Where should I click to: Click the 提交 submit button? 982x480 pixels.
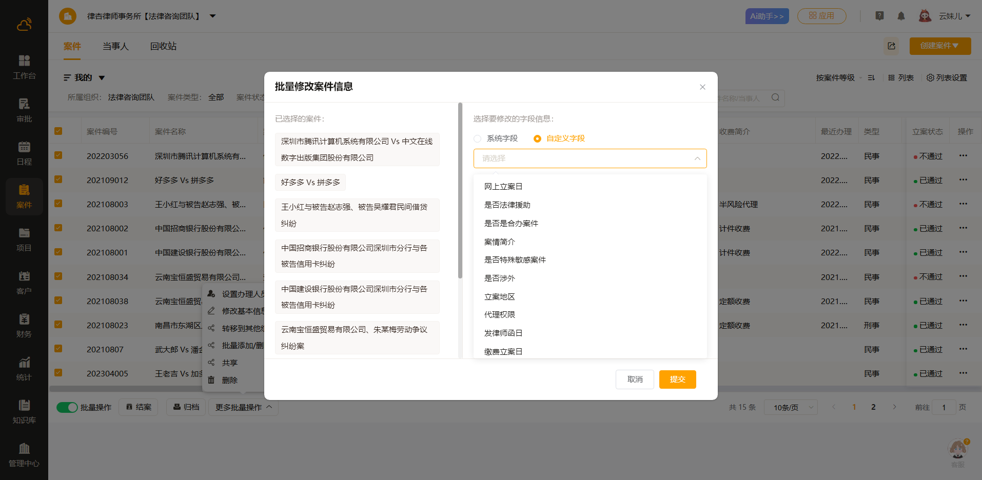coord(677,379)
